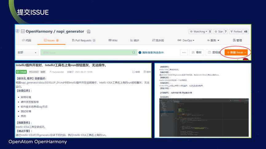Click the 新建 Issue button
This screenshot has width=266, height=149.
(x=236, y=53)
